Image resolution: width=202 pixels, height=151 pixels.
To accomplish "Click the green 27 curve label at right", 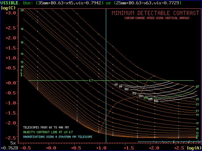I will pos(197,86).
